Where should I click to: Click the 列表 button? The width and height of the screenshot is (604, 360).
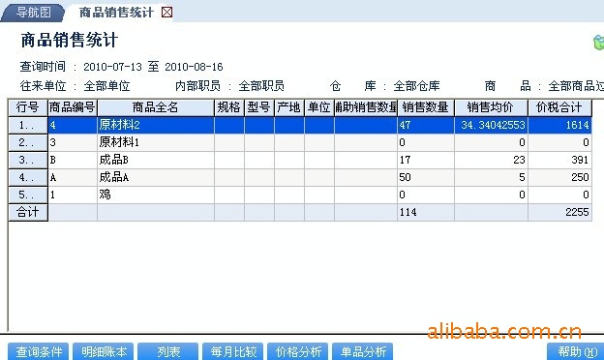coord(168,351)
